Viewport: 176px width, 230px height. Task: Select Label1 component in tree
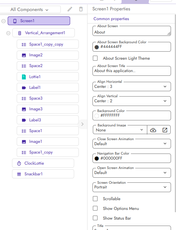click(x=48, y=88)
